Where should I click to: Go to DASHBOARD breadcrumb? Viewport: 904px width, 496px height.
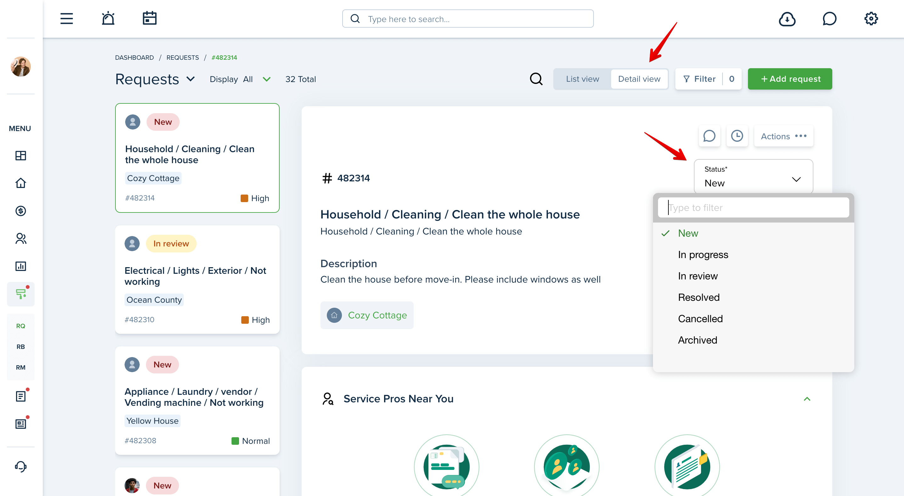click(x=134, y=58)
